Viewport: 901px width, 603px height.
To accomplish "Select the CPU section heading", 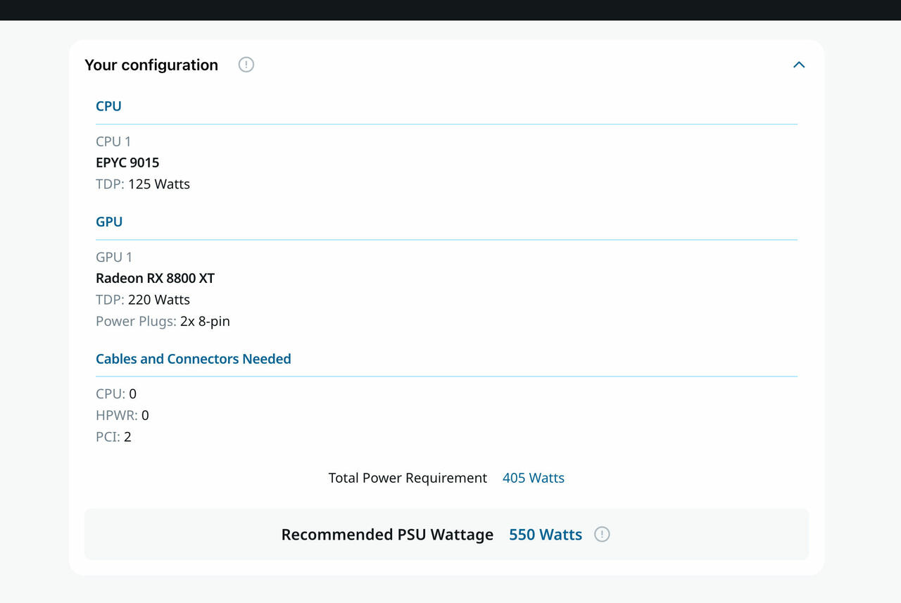I will click(x=108, y=106).
